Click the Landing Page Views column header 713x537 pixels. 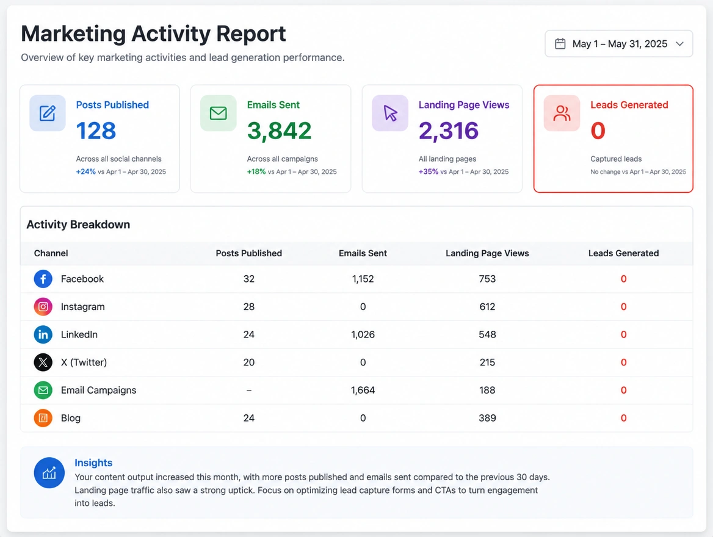487,253
